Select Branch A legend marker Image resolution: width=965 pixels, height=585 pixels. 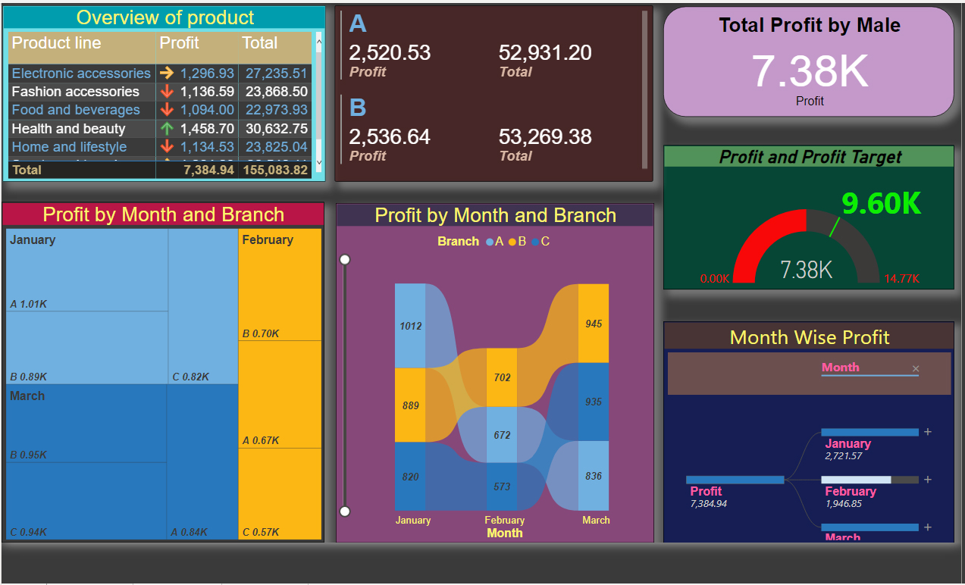[x=490, y=242]
